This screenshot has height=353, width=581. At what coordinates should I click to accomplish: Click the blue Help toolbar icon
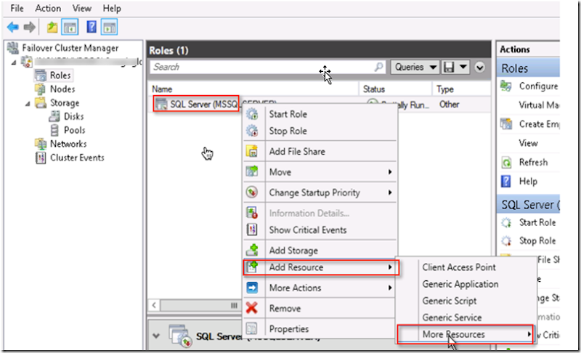(92, 27)
